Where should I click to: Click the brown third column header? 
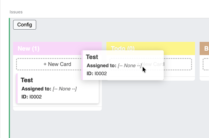204,48
